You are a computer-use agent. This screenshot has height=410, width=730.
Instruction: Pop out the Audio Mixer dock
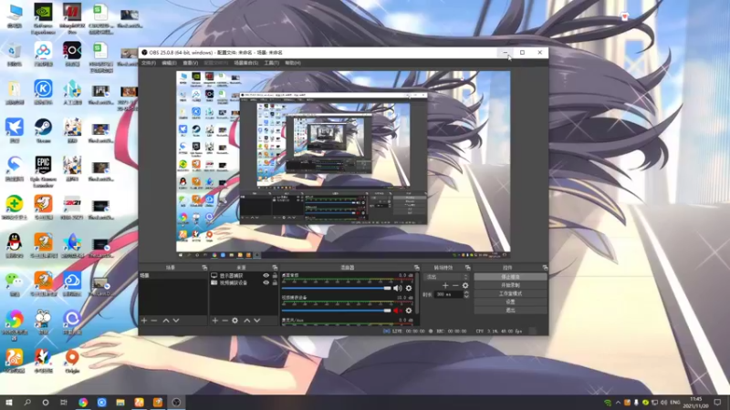click(417, 268)
